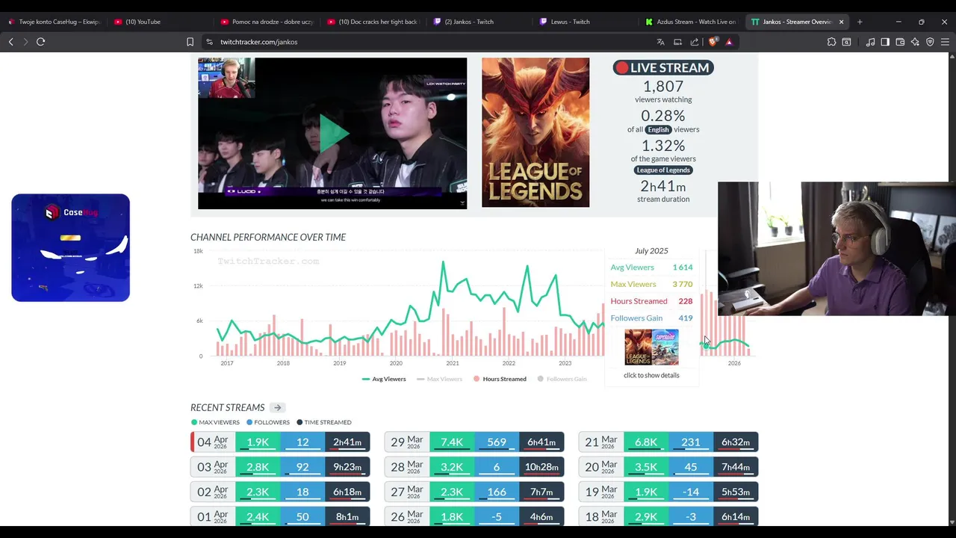Bookmark this page icon
Screen dimensions: 956x538
190,42
